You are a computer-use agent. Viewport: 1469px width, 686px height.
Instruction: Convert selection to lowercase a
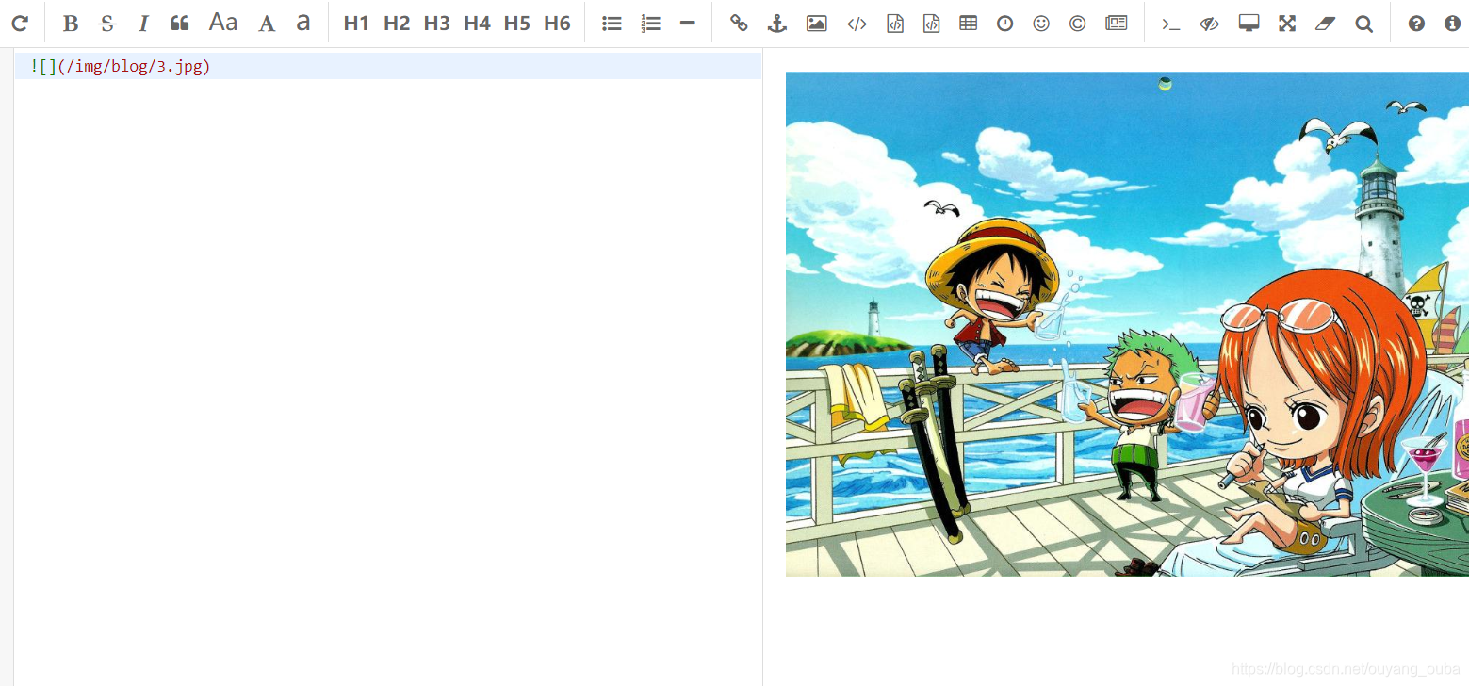point(303,23)
